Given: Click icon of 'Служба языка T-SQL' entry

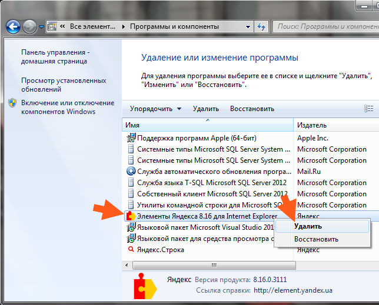Looking at the screenshot, I should coord(131,182).
